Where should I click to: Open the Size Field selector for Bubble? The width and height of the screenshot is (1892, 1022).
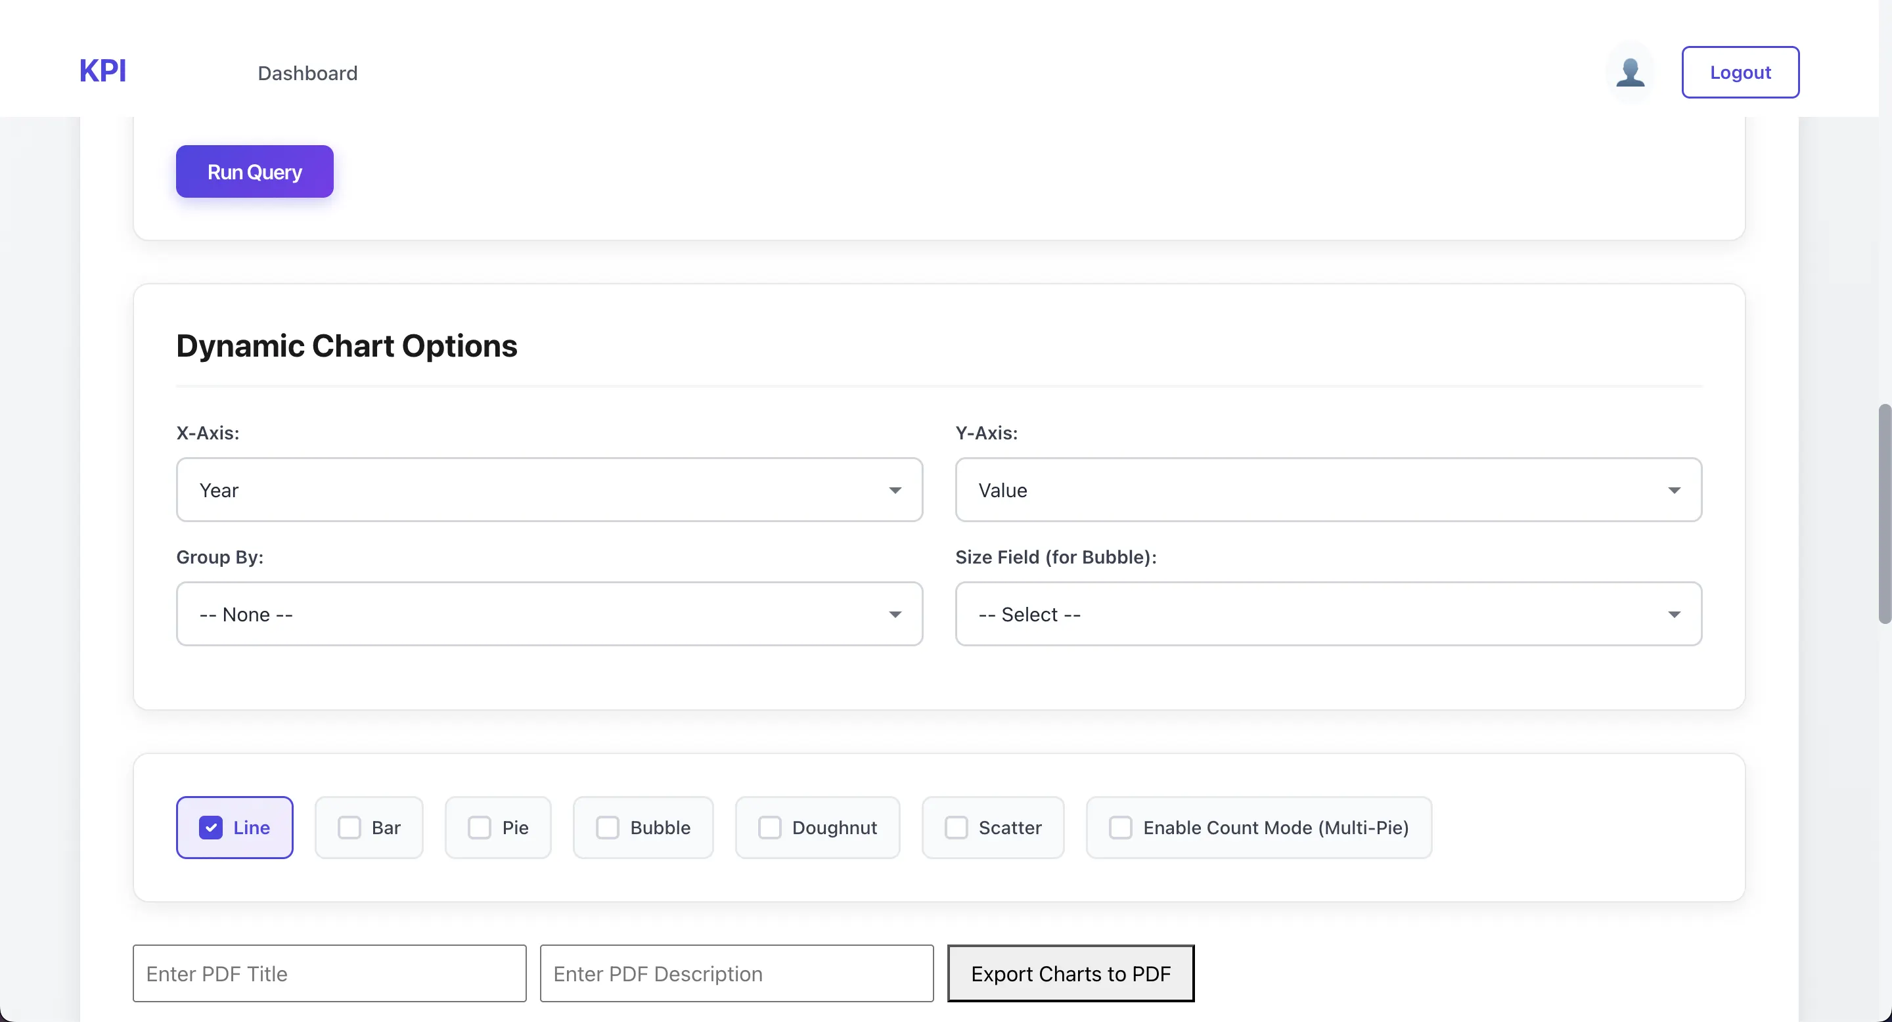tap(1328, 613)
